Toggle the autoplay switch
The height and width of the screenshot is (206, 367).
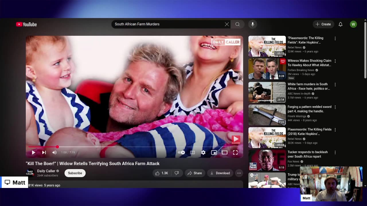tap(181, 152)
